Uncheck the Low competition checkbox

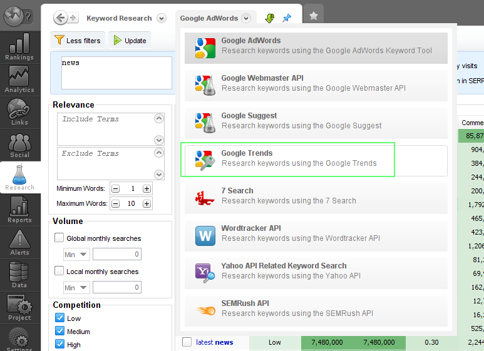click(59, 318)
